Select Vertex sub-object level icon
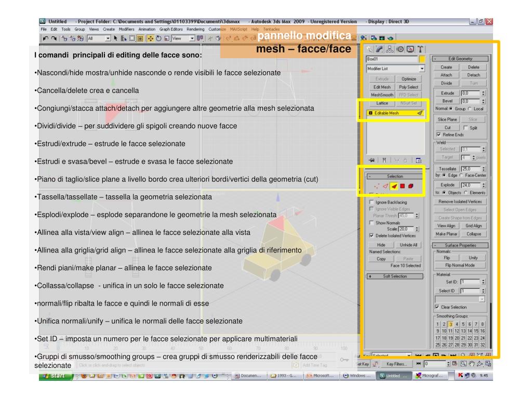Image resolution: width=532 pixels, height=399 pixels. coord(377,186)
